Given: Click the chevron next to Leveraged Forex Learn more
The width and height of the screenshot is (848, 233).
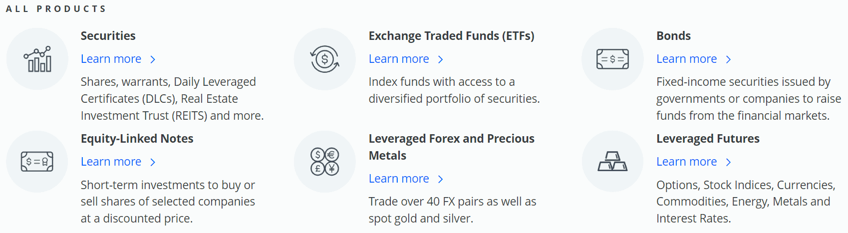Looking at the screenshot, I should coord(440,179).
